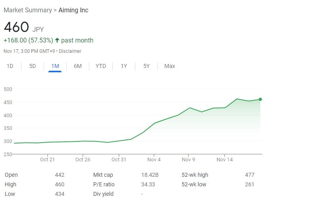This screenshot has width=325, height=203.
Task: Select the 1Y time range tab
Action: pyautogui.click(x=124, y=66)
